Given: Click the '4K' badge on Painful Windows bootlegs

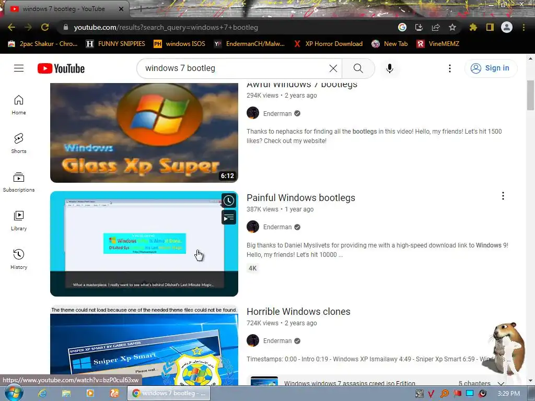Looking at the screenshot, I should click(x=252, y=268).
